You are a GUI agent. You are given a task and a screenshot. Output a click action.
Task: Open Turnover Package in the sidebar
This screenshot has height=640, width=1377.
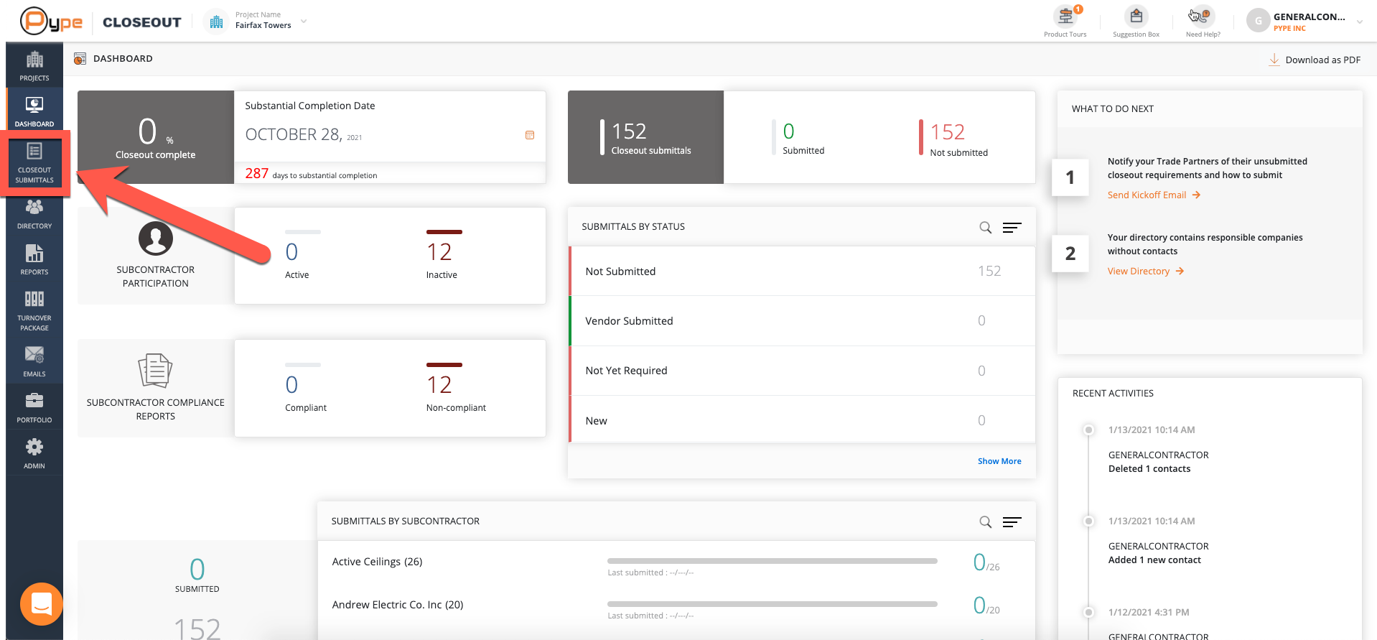(x=34, y=311)
